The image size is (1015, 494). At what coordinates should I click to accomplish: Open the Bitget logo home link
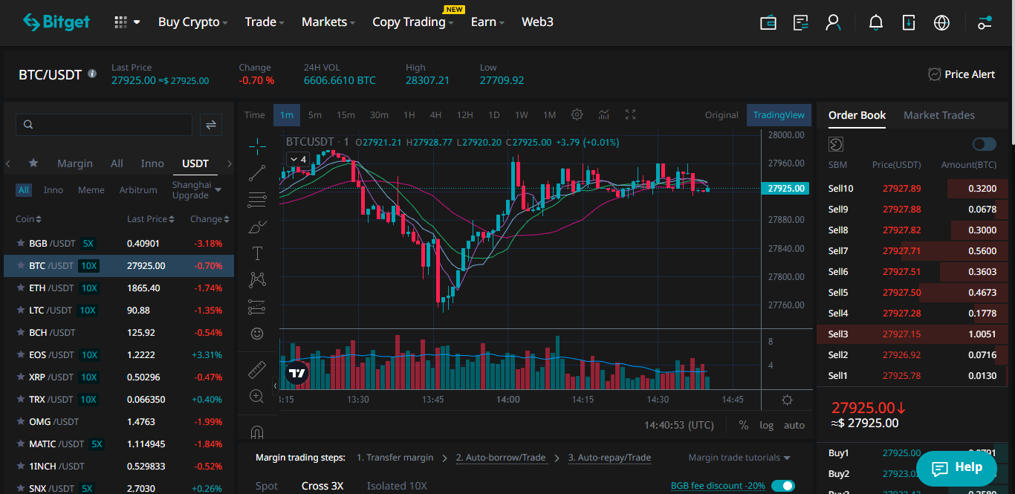pyautogui.click(x=56, y=22)
